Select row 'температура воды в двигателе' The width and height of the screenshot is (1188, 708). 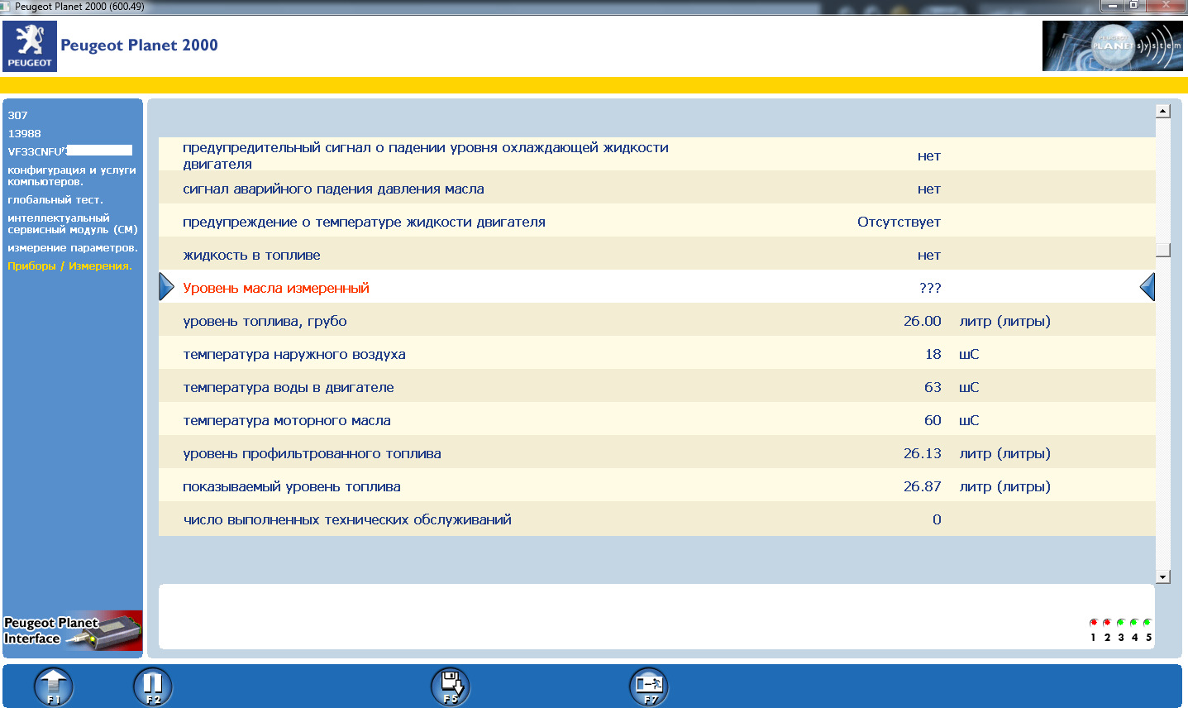(656, 386)
